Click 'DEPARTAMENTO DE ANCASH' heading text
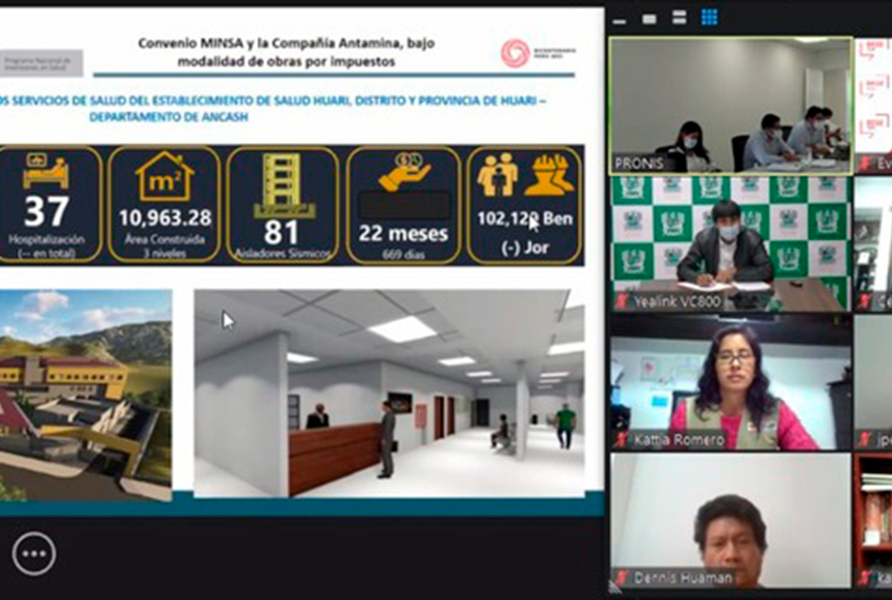Viewport: 892px width, 600px height. point(169,117)
